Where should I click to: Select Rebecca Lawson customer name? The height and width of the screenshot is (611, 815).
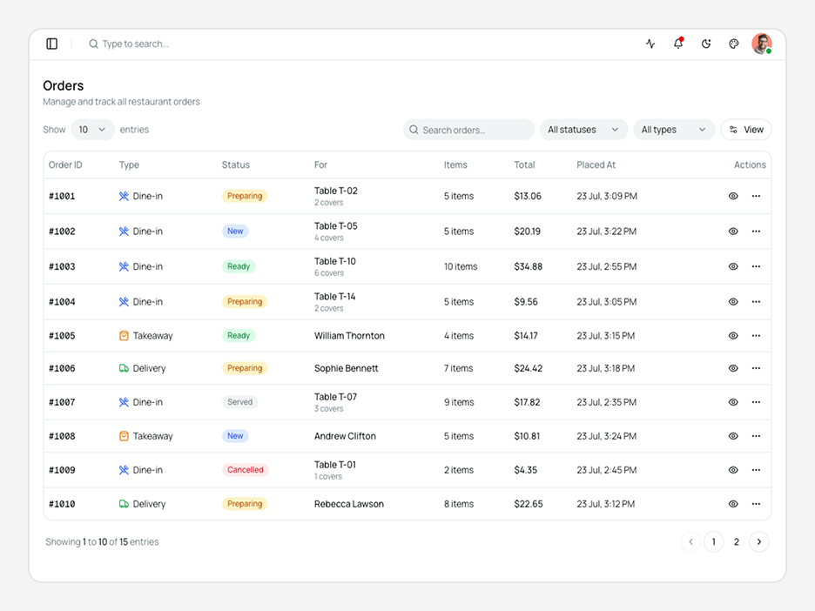coord(349,504)
